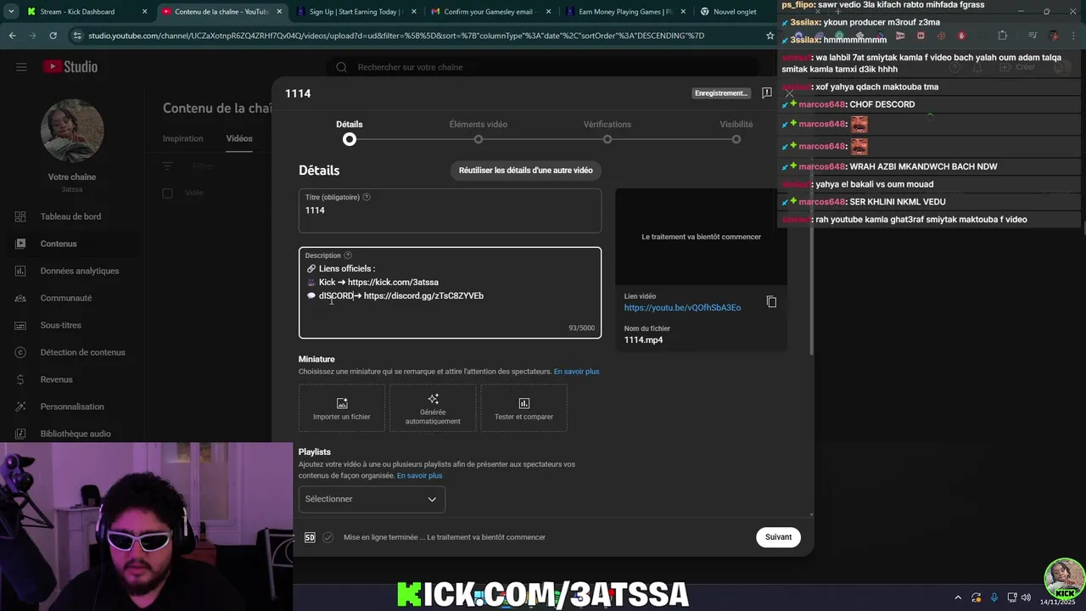Go to the Éléments vidéo step

[479, 132]
